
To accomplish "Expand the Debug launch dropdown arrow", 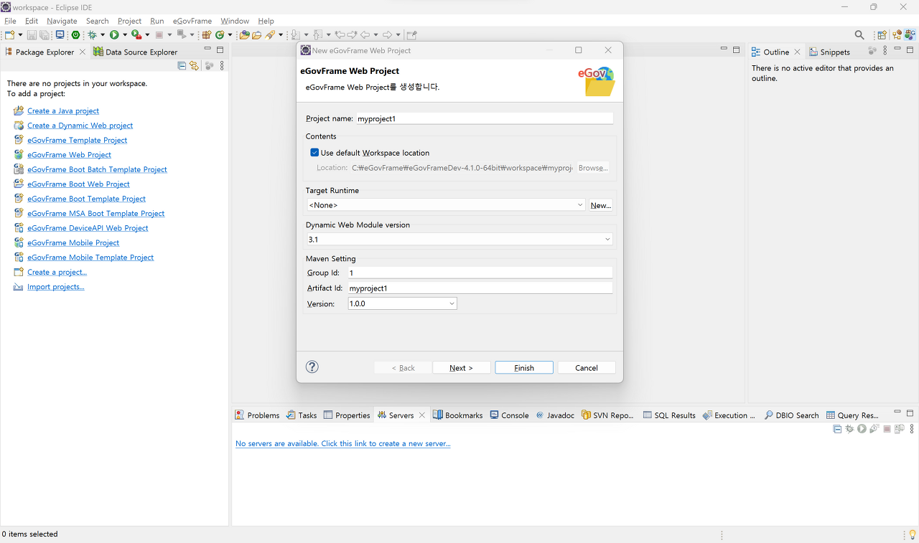I will pos(103,34).
